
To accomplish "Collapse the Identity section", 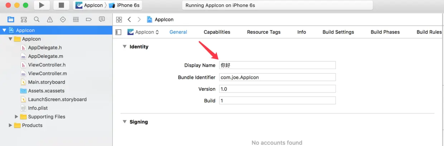I will pos(124,46).
